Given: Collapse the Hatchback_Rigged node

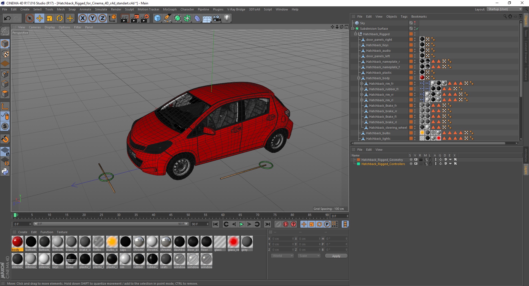Looking at the screenshot, I should (x=356, y=34).
